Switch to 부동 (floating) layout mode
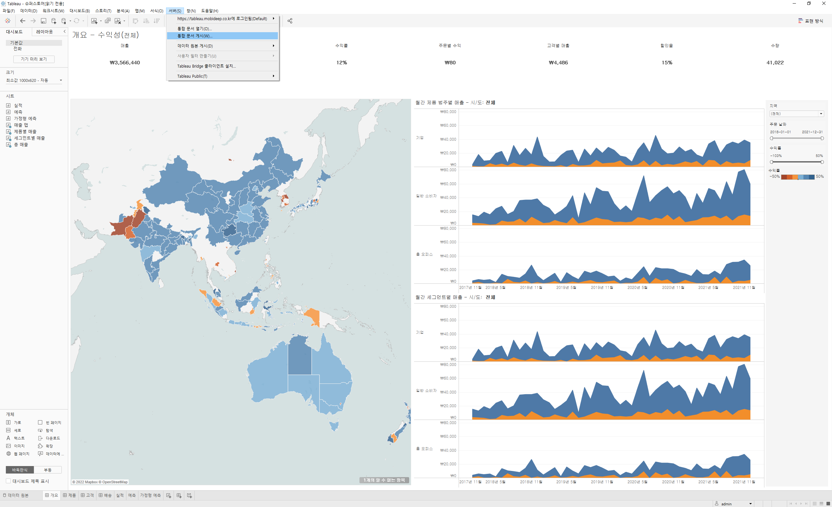Image resolution: width=832 pixels, height=507 pixels. 47,470
